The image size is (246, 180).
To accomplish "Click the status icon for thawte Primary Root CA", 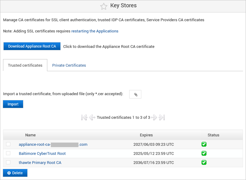I will (x=204, y=162).
